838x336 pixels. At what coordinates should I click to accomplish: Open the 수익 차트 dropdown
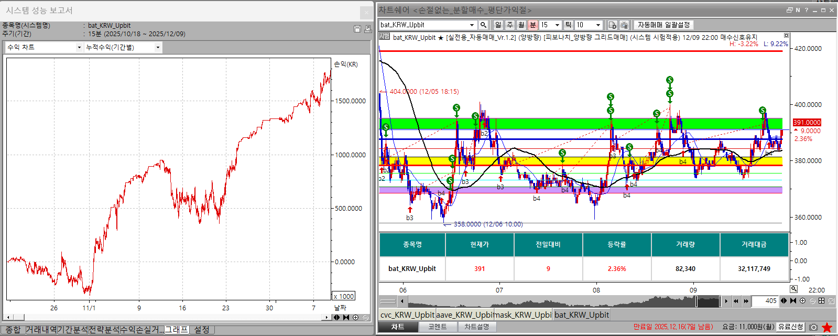pos(44,47)
